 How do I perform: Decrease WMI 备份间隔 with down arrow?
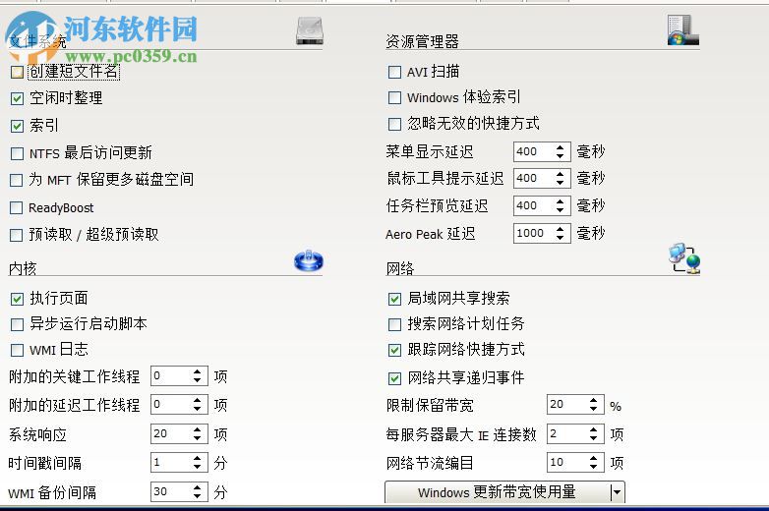point(197,496)
